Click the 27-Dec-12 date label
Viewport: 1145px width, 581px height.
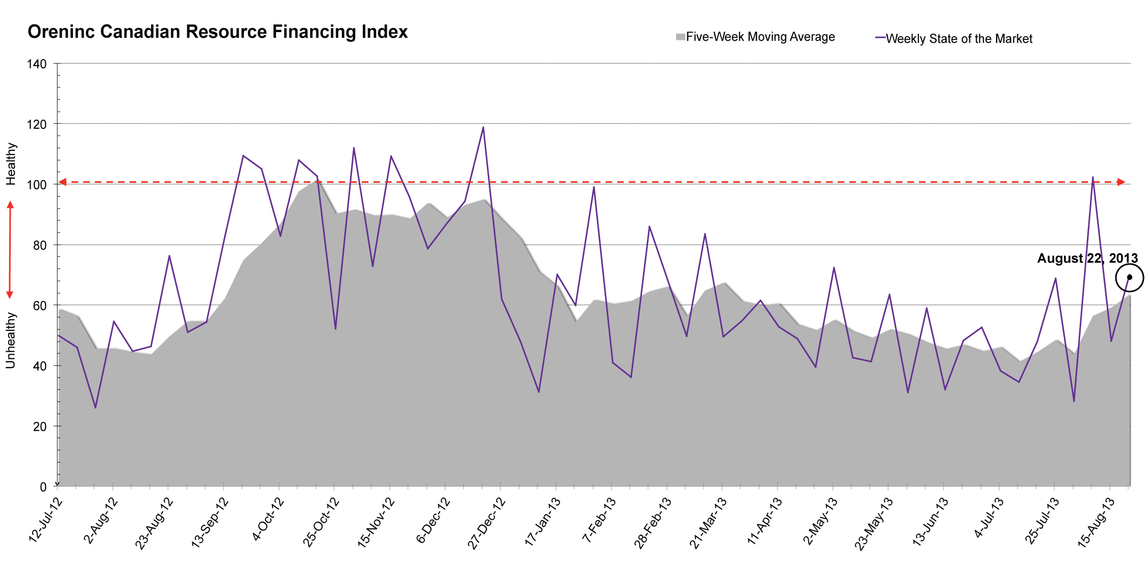point(487,523)
